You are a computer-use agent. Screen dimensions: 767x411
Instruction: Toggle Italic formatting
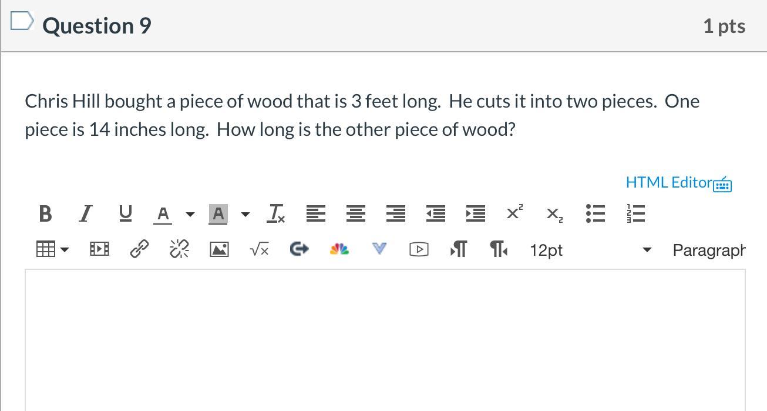[85, 214]
